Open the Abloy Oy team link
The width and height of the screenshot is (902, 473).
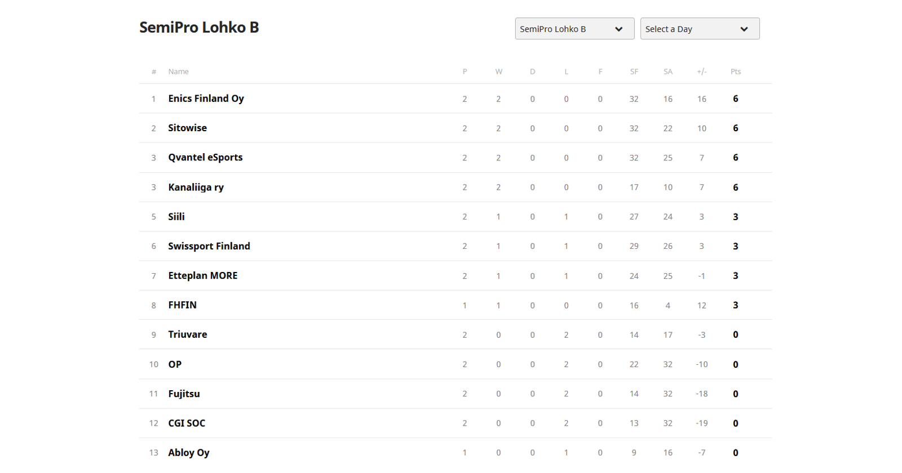point(188,453)
